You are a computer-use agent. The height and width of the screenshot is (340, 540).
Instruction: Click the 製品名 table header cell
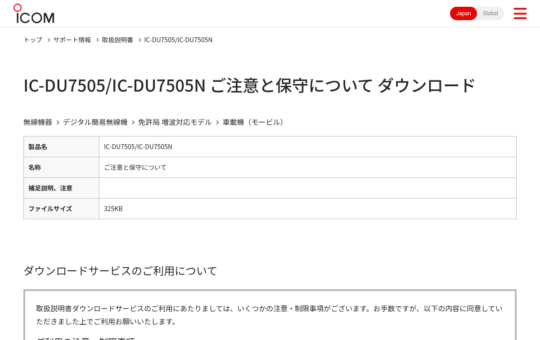(61, 147)
